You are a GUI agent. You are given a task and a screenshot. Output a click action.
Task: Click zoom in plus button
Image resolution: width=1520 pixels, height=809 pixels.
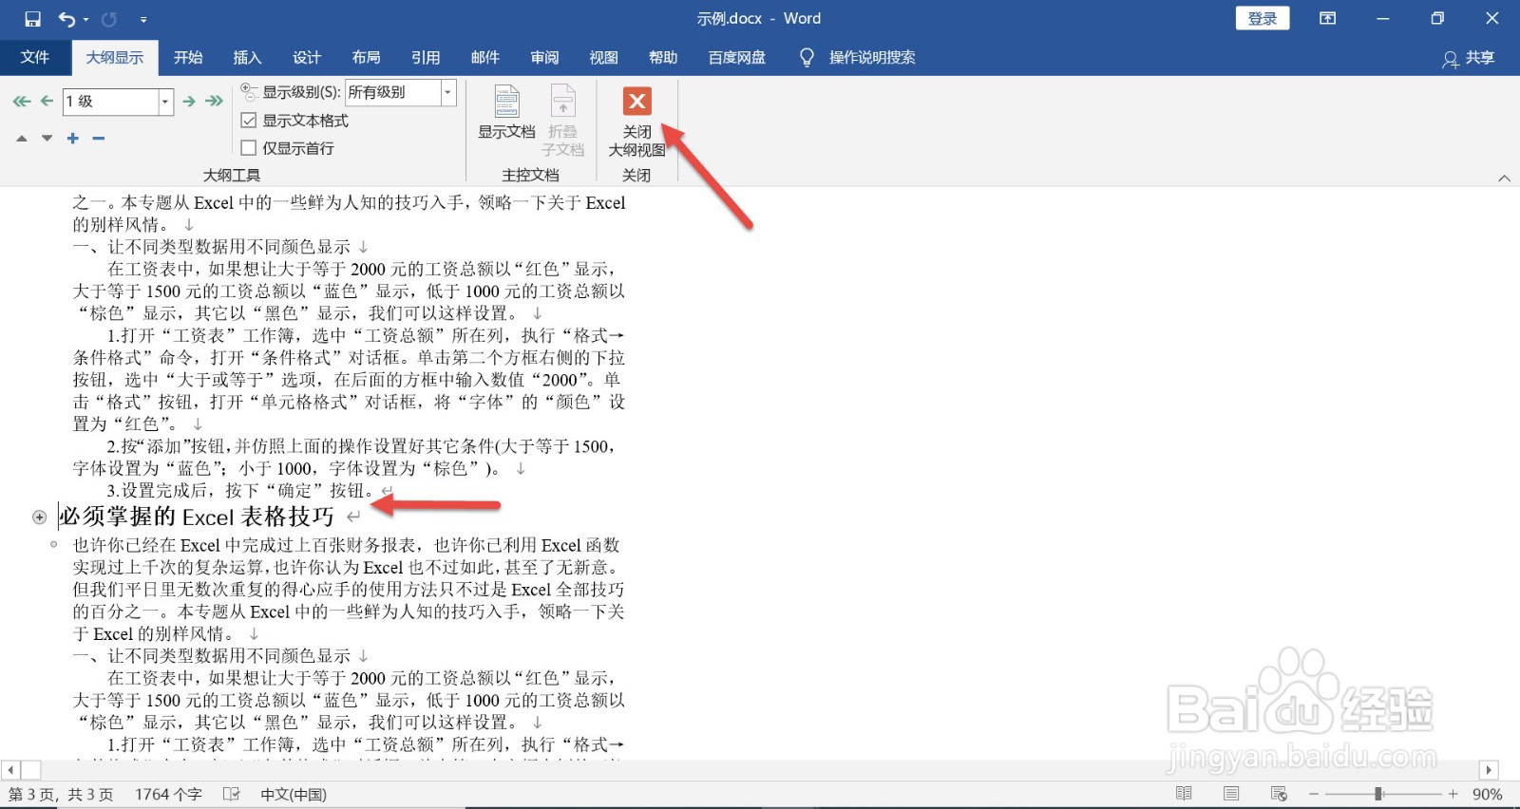pos(1453,794)
